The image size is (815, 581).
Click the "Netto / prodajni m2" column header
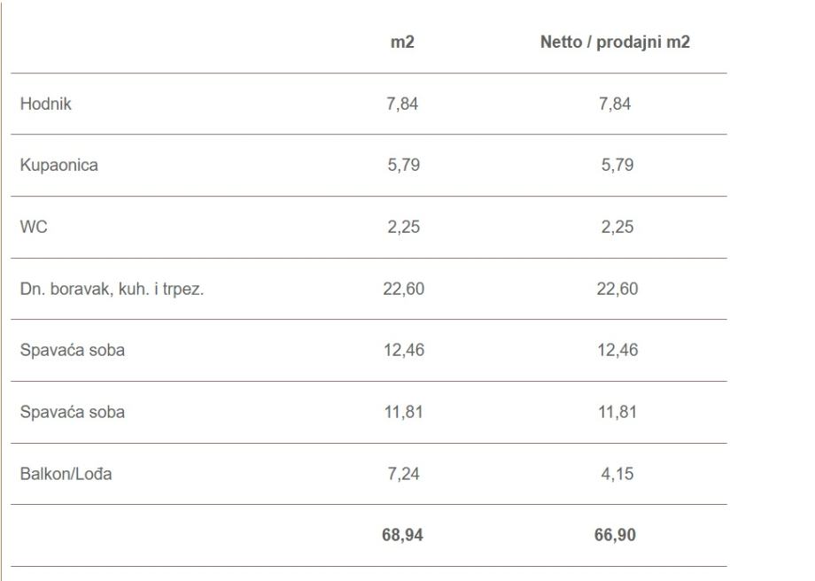click(616, 43)
